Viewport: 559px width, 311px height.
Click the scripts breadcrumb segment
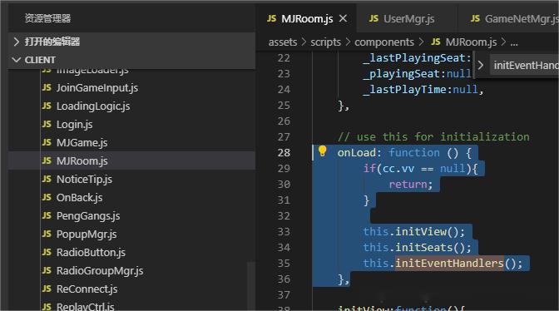pyautogui.click(x=325, y=42)
